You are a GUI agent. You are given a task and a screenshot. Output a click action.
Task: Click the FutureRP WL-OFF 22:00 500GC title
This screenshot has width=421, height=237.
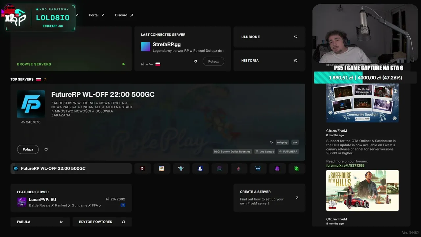103,94
